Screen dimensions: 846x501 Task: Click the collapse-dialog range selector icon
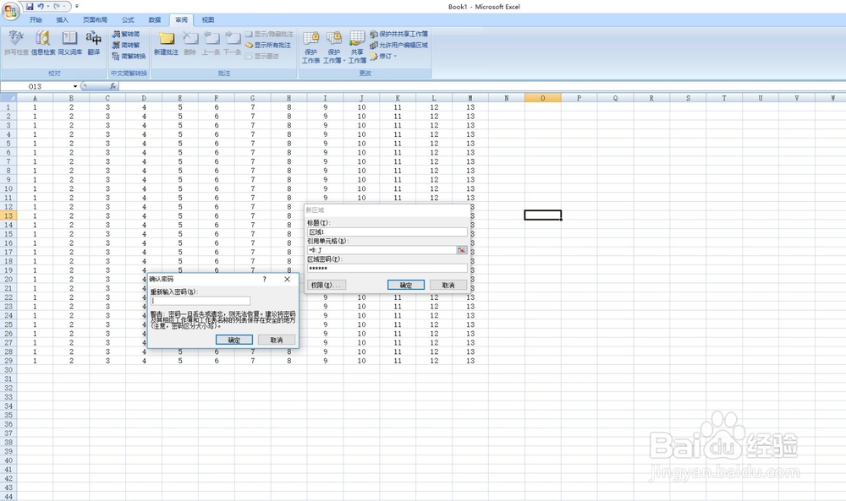(462, 250)
